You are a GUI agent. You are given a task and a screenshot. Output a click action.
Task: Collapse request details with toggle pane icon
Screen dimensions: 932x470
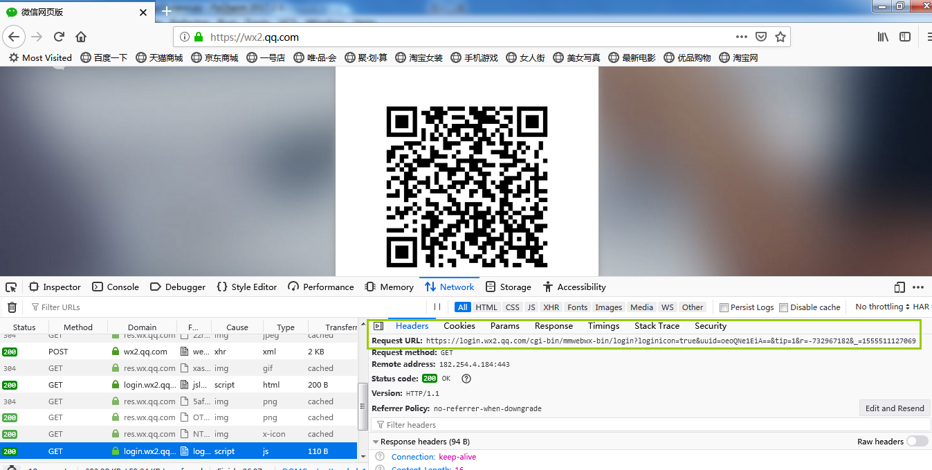tap(378, 326)
